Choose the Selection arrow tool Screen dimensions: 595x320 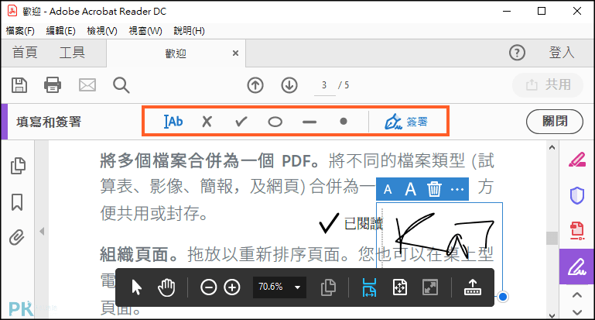pyautogui.click(x=136, y=287)
